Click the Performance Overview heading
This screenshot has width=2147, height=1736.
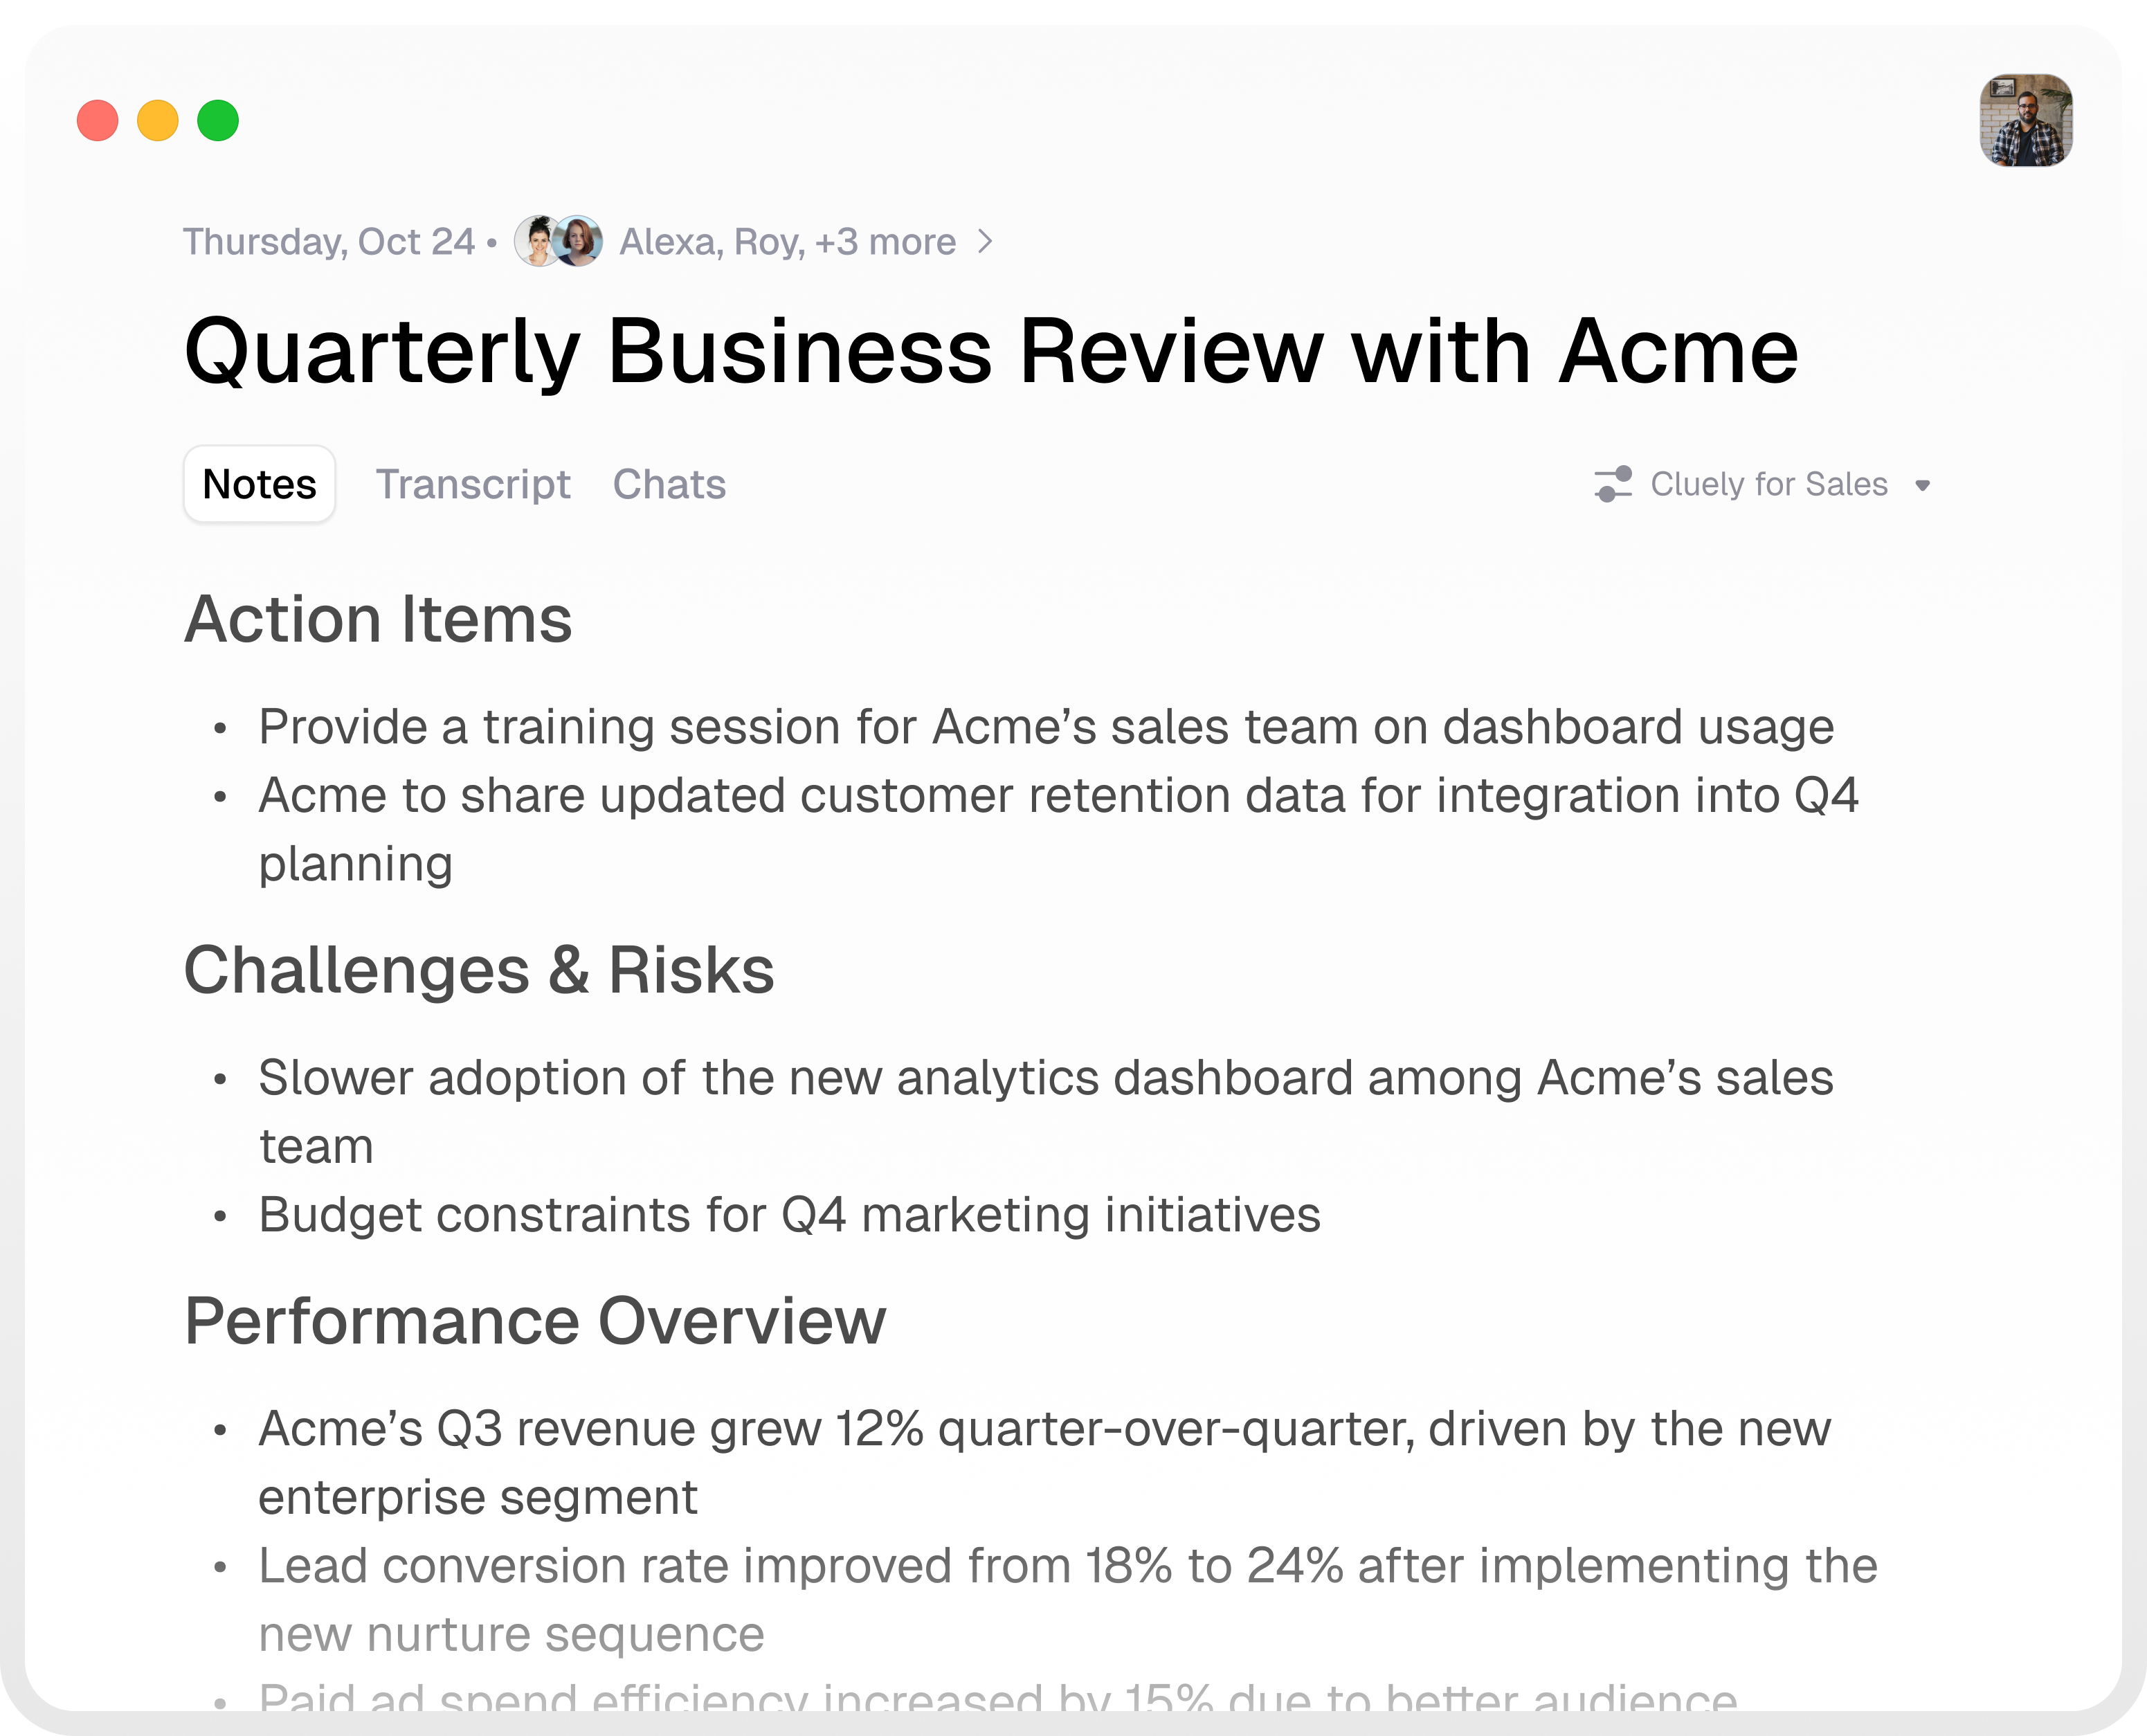point(535,1321)
